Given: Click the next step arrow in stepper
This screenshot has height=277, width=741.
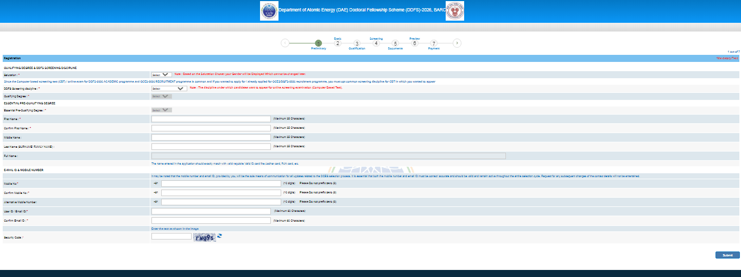Looking at the screenshot, I should 457,43.
